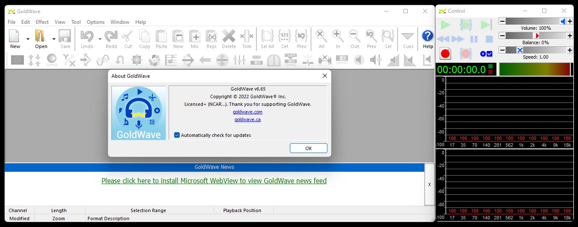Open control properties blue checkmark icon
The image size is (578, 227).
[x=486, y=54]
